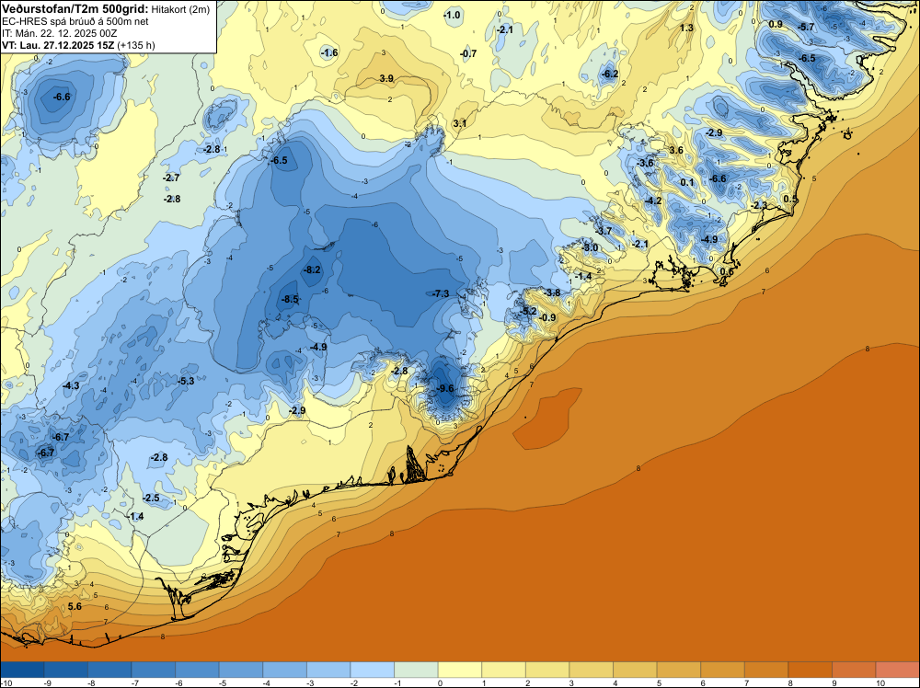Click the -3.7 temperature label

604,231
